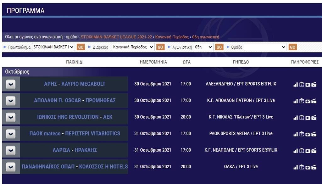
Task: Open the Ομάδα team dropdown
Action: click(x=265, y=47)
